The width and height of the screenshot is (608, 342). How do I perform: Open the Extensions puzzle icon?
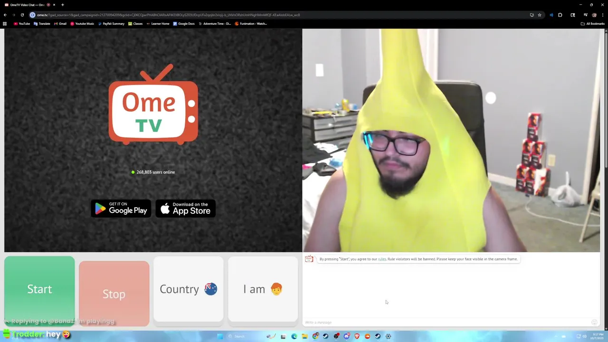(560, 15)
